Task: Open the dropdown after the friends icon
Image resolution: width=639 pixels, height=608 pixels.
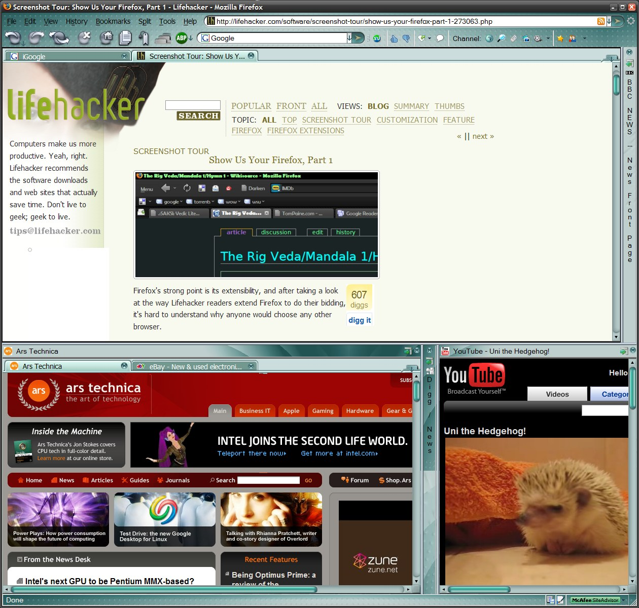Action: tap(584, 38)
